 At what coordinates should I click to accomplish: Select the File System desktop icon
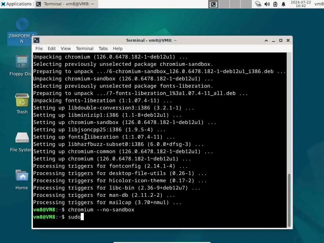[21, 142]
